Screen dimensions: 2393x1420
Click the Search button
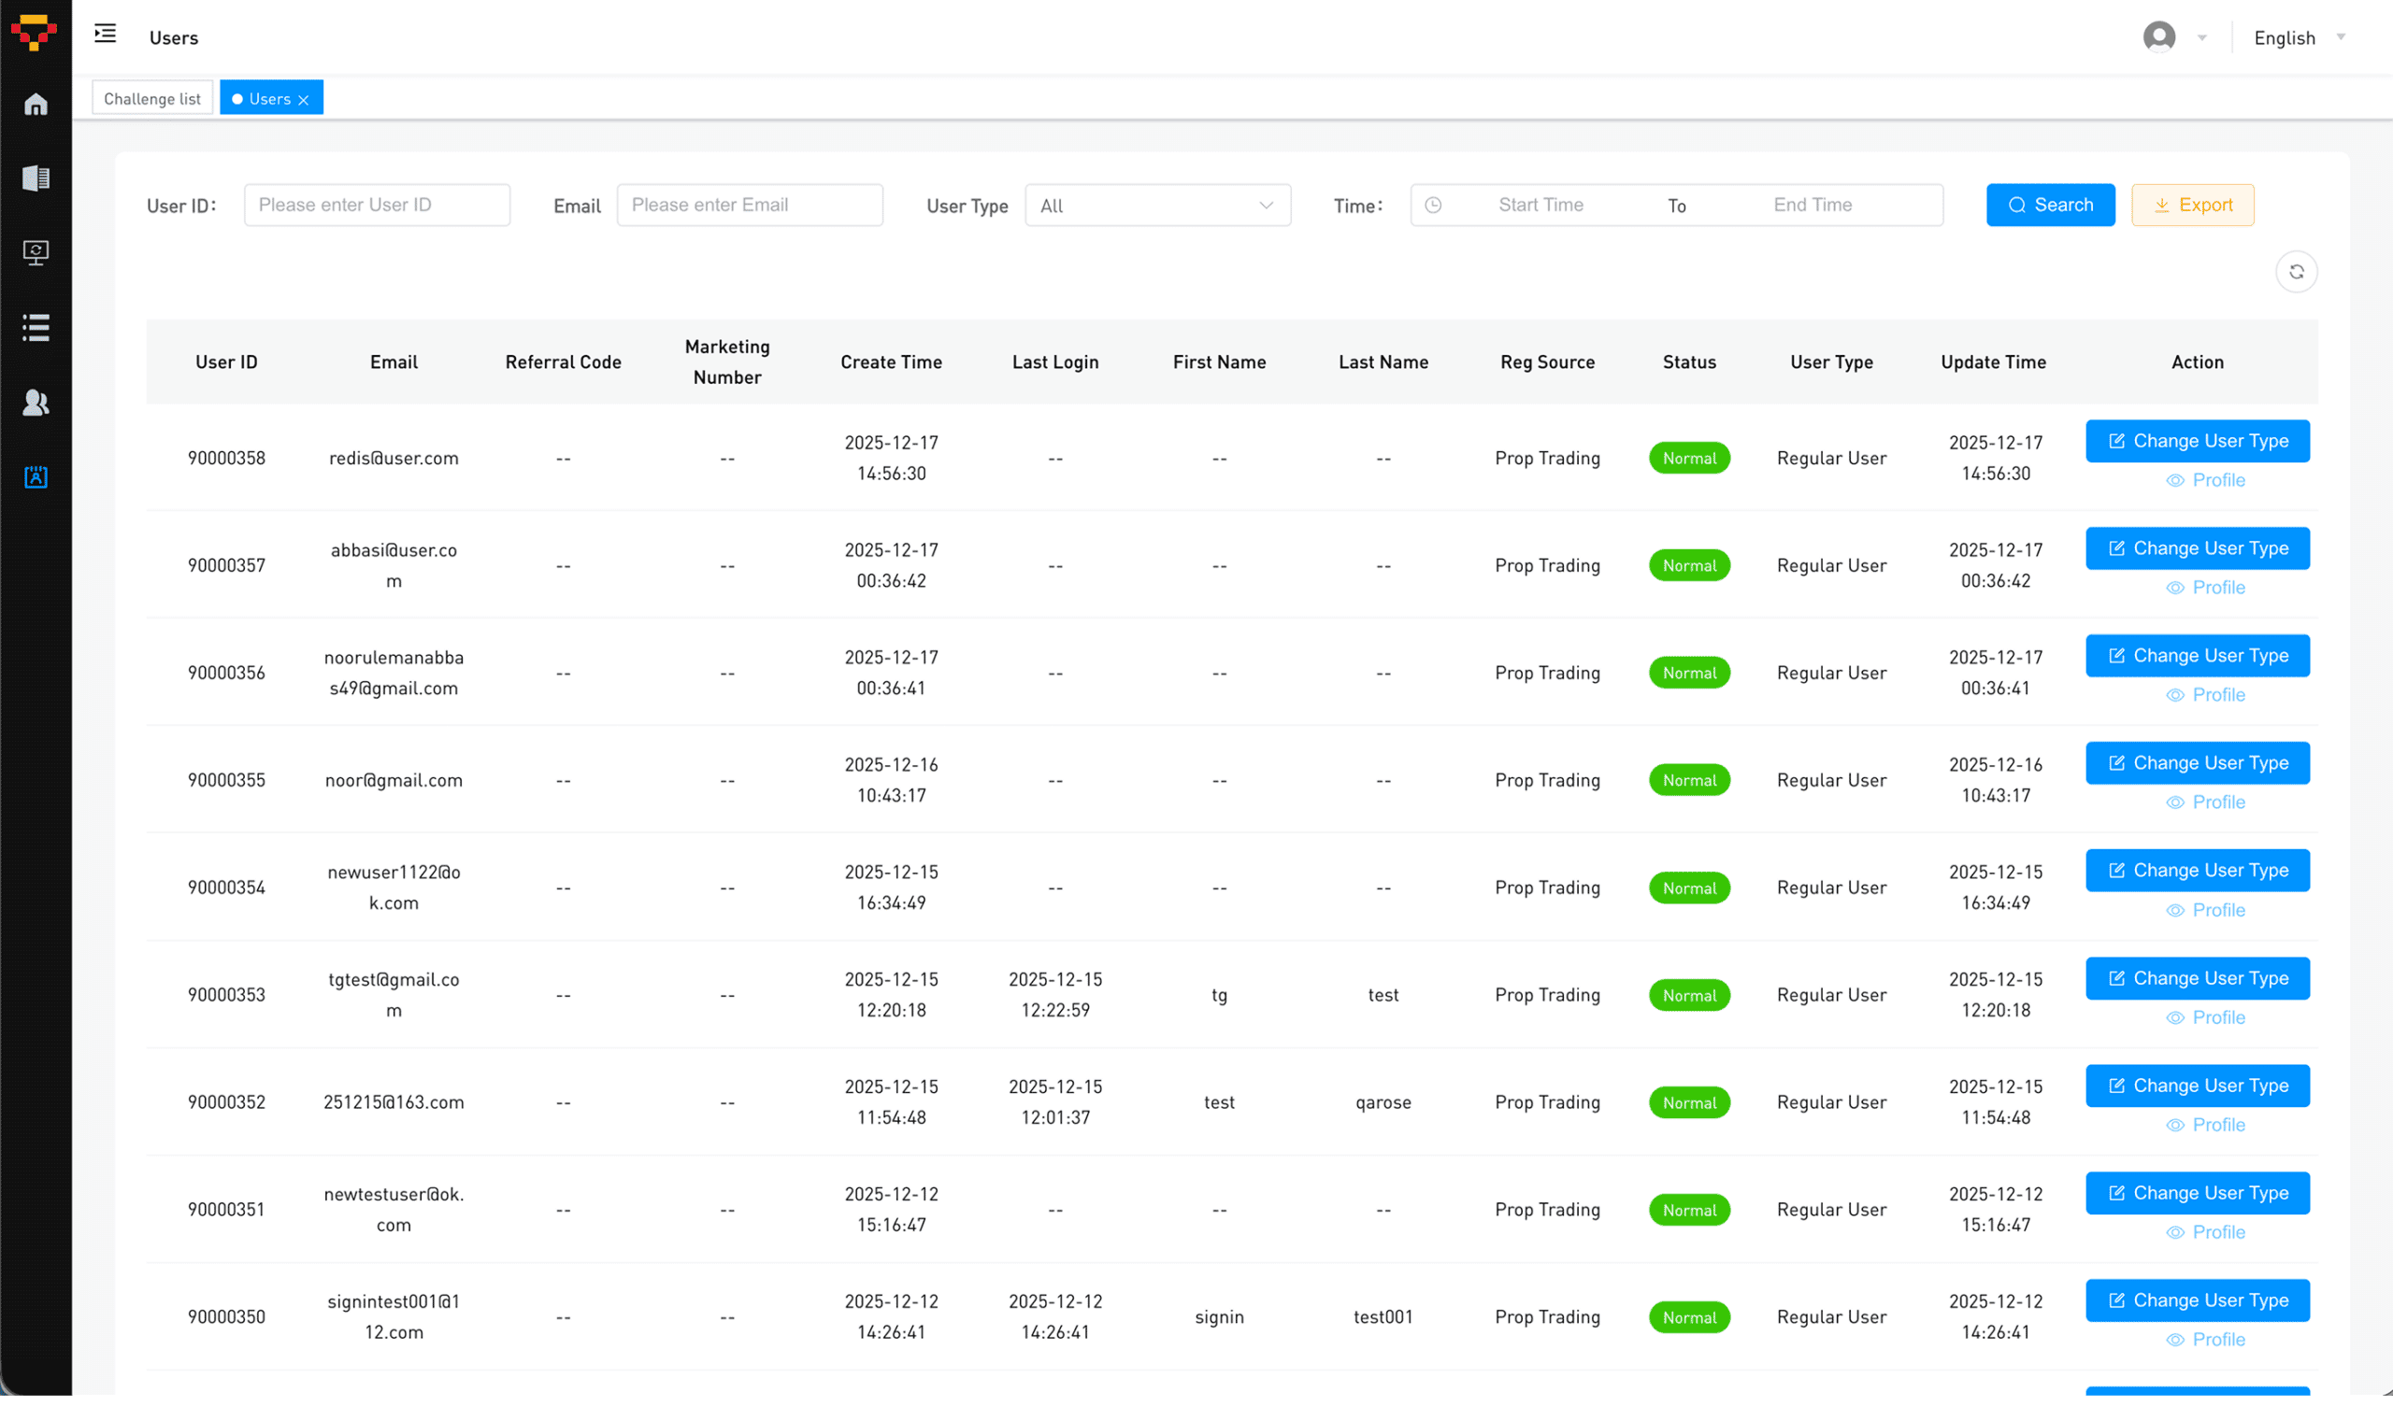(x=2049, y=205)
